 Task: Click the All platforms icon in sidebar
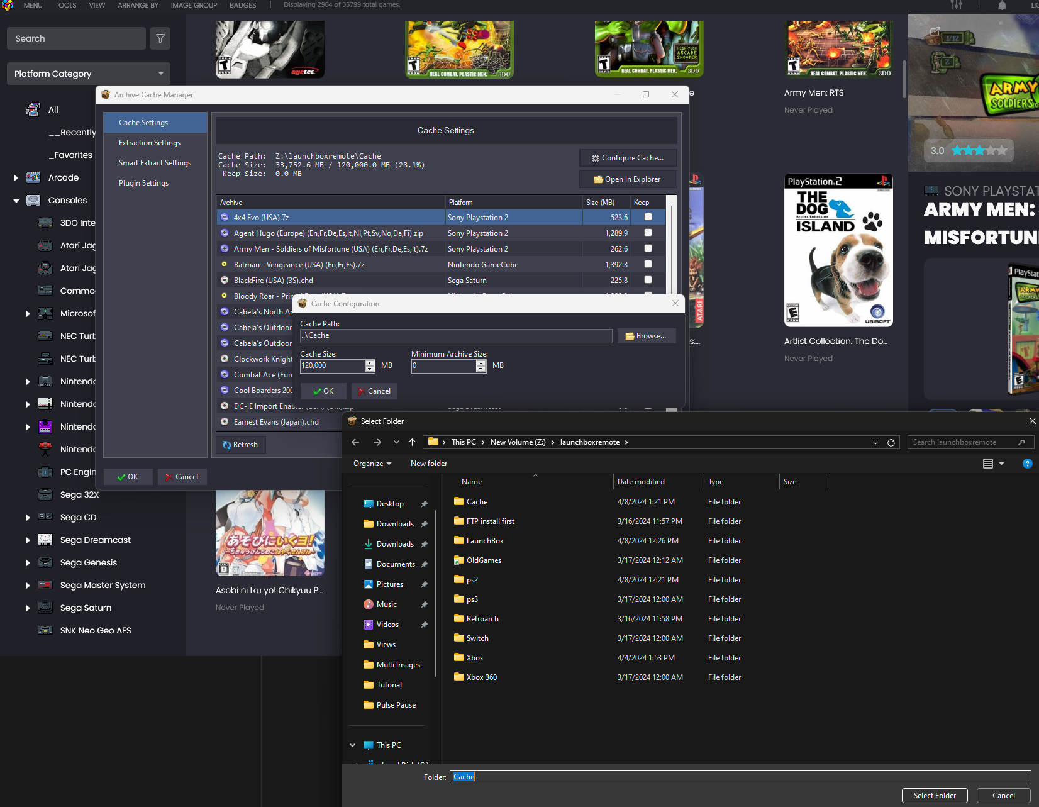[33, 109]
